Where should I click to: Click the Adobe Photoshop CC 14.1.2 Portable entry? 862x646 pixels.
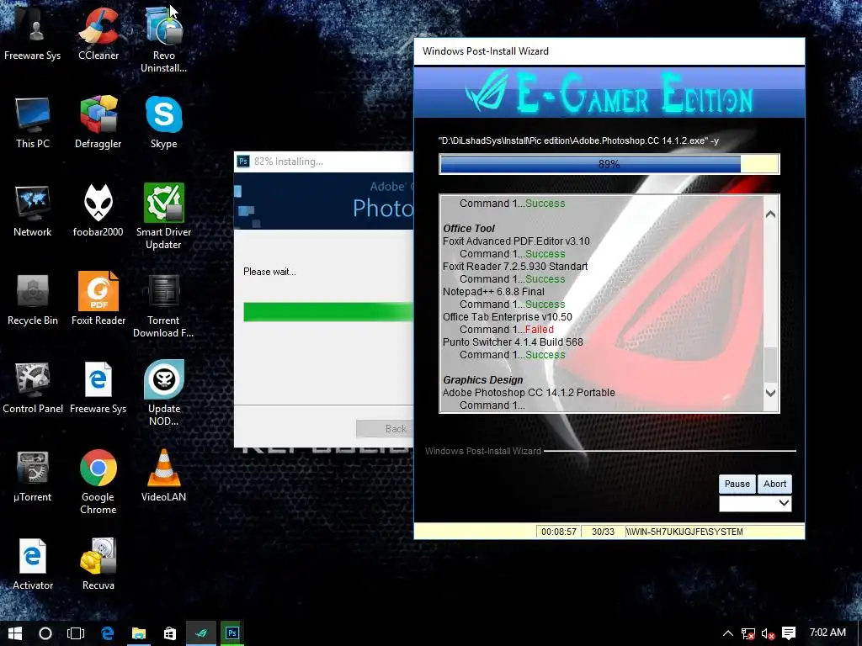click(x=529, y=393)
